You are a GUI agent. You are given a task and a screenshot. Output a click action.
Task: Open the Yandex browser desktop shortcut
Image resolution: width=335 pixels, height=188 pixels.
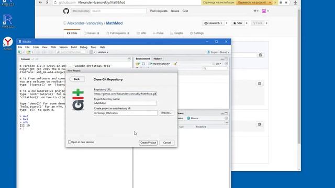tap(8, 43)
